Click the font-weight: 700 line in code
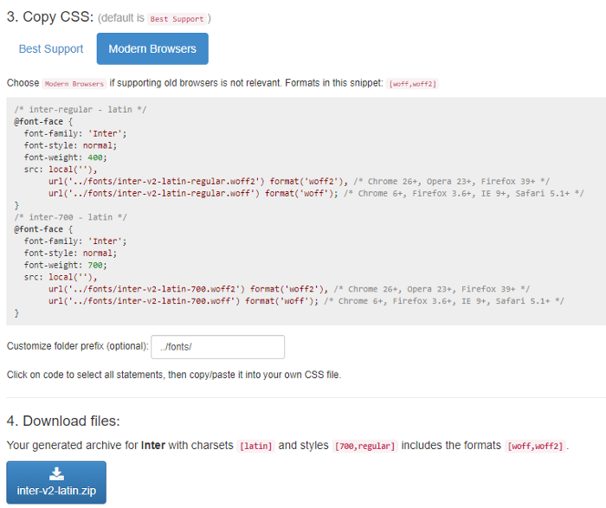The image size is (606, 508). point(65,265)
